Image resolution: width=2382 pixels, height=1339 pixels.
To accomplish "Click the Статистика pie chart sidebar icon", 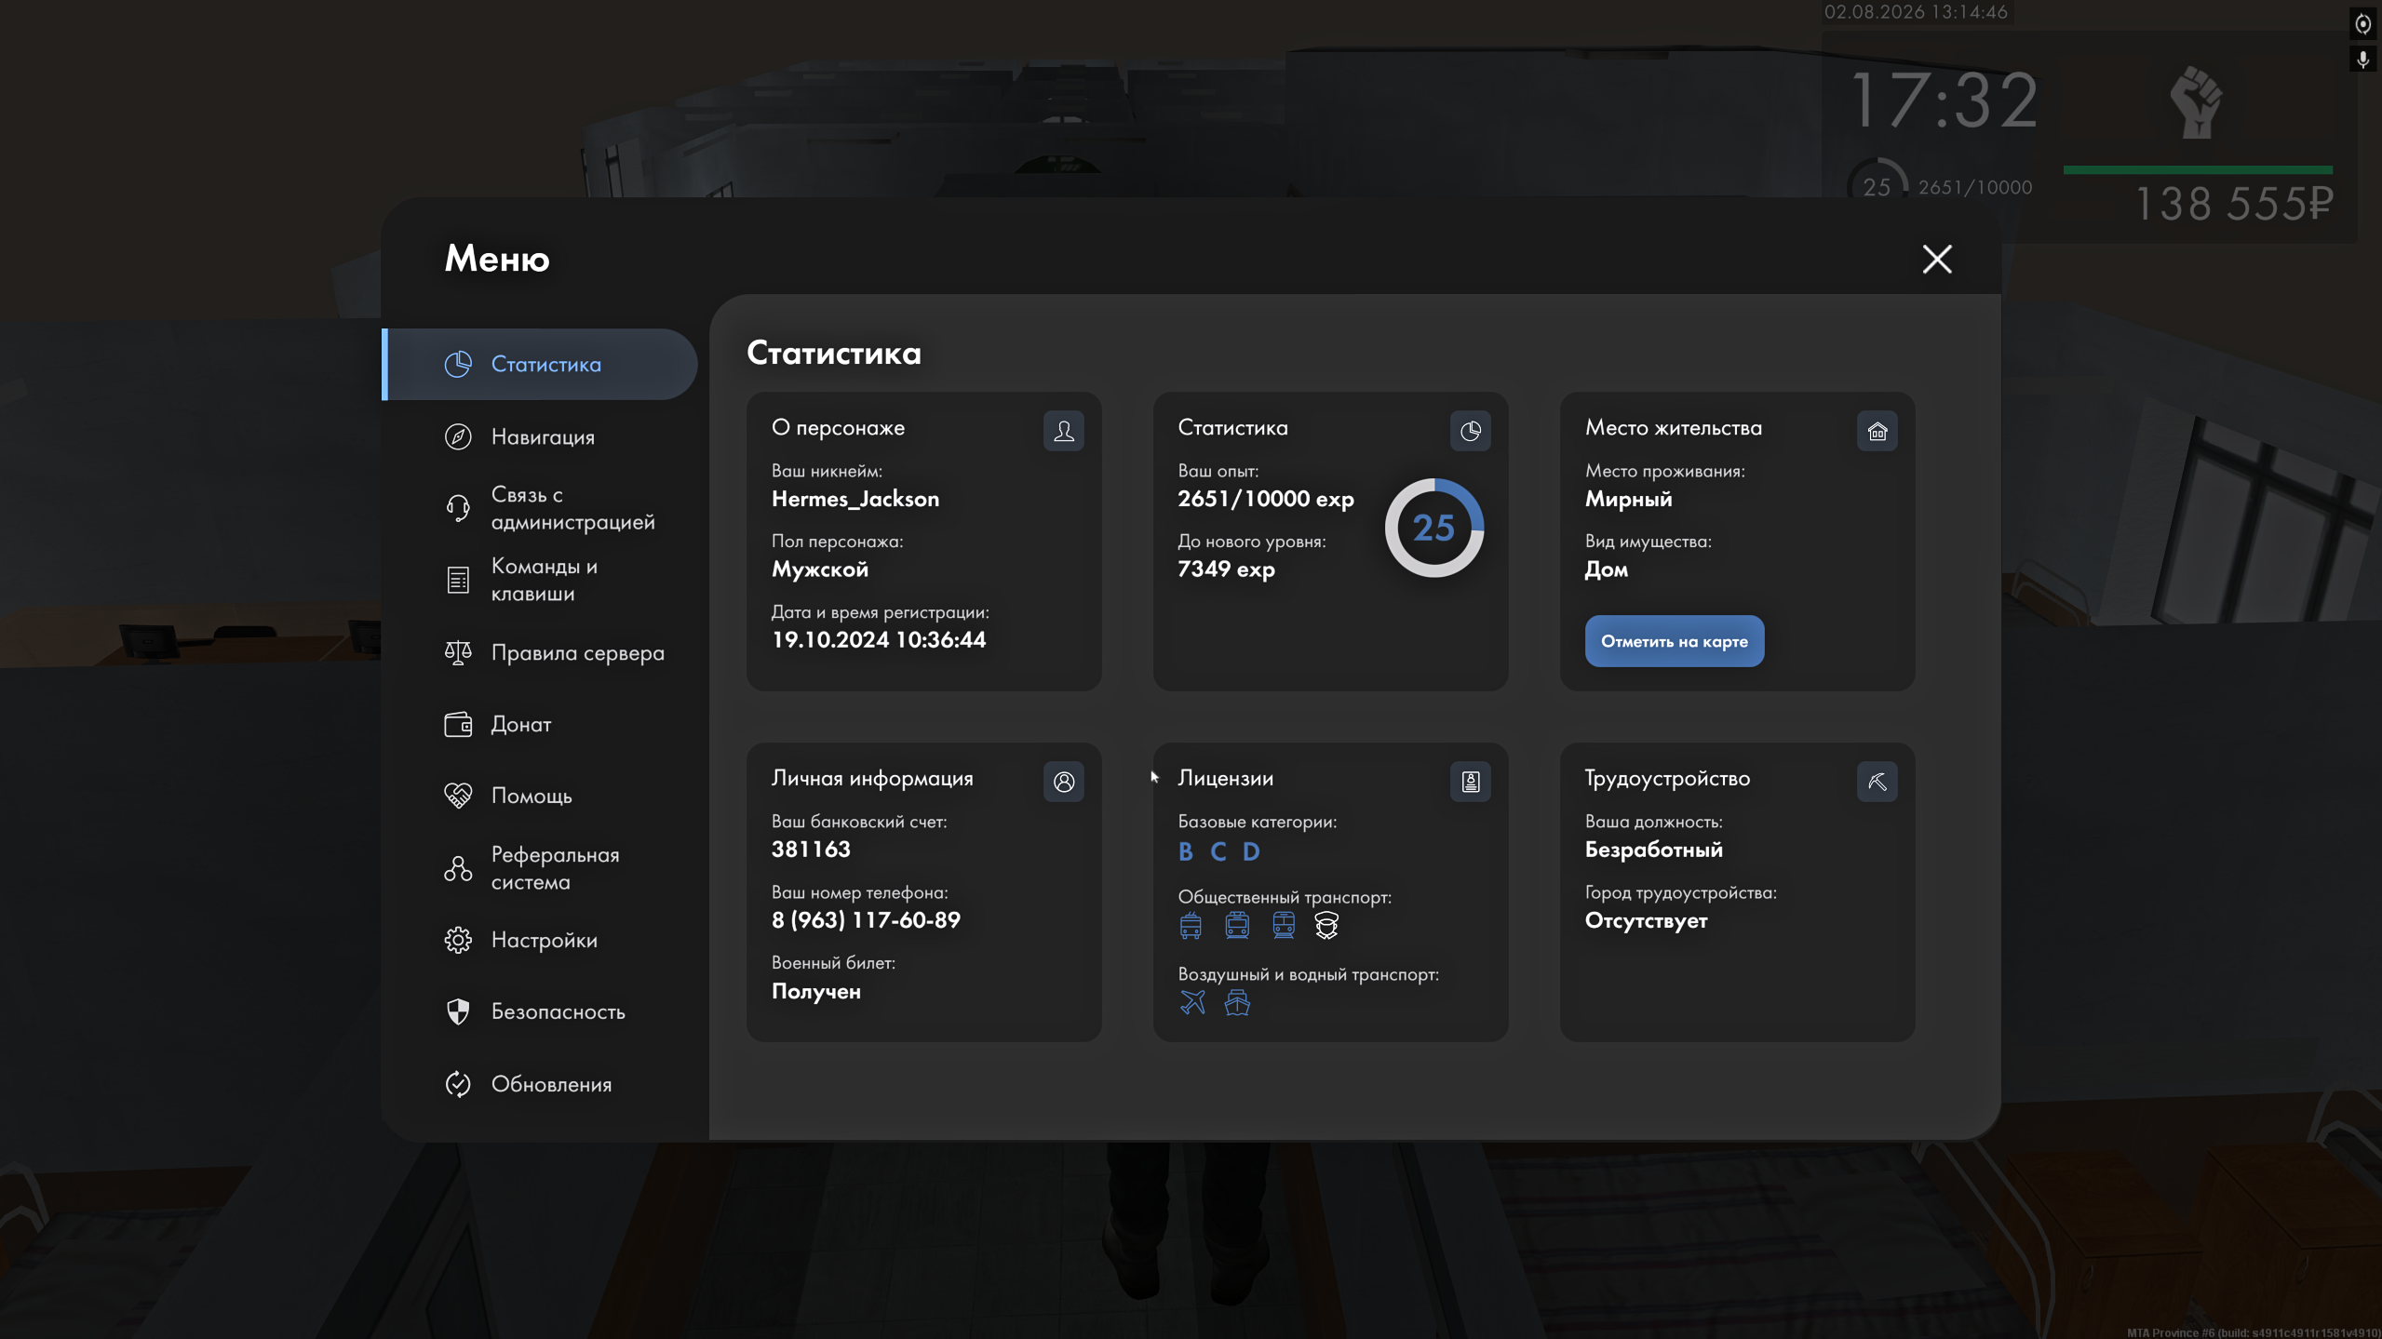I will click(x=458, y=364).
